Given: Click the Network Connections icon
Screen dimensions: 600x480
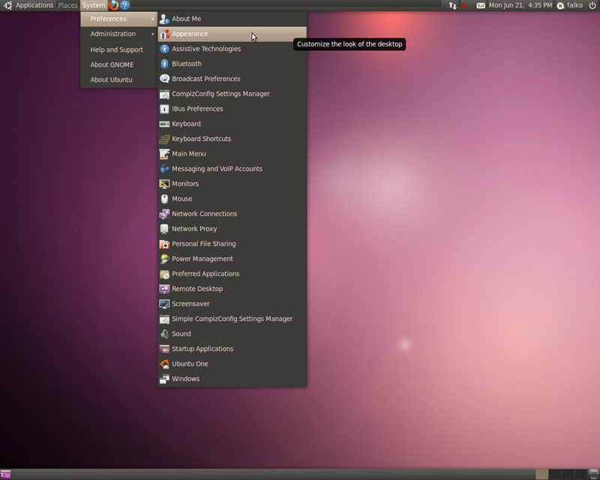Looking at the screenshot, I should (x=164, y=214).
